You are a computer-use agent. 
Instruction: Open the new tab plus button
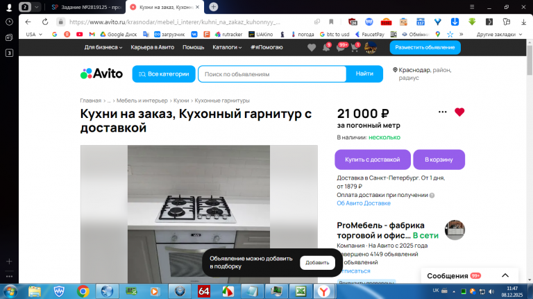coord(214,7)
